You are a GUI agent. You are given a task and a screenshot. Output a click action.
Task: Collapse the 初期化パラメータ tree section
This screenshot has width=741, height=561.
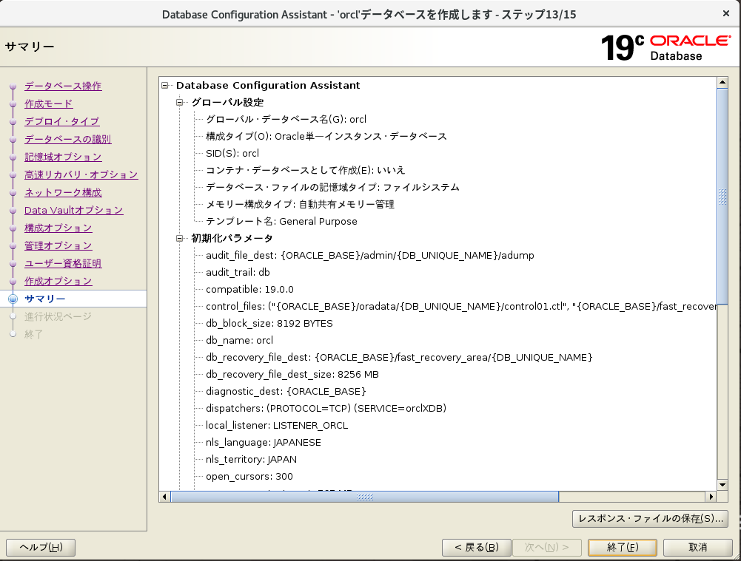(x=179, y=239)
